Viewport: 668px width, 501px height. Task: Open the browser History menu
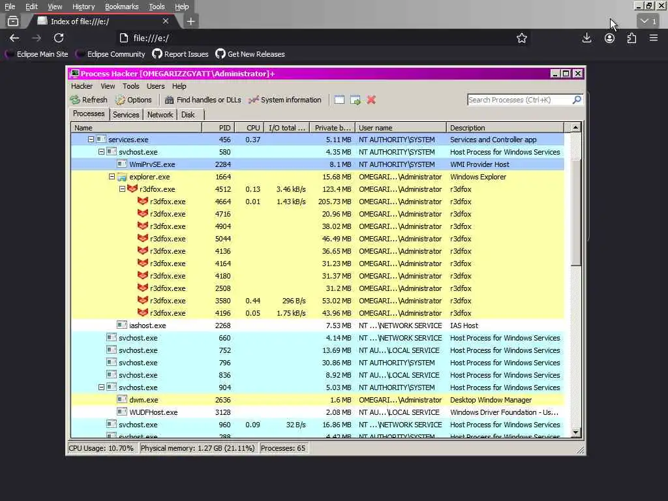tap(83, 7)
